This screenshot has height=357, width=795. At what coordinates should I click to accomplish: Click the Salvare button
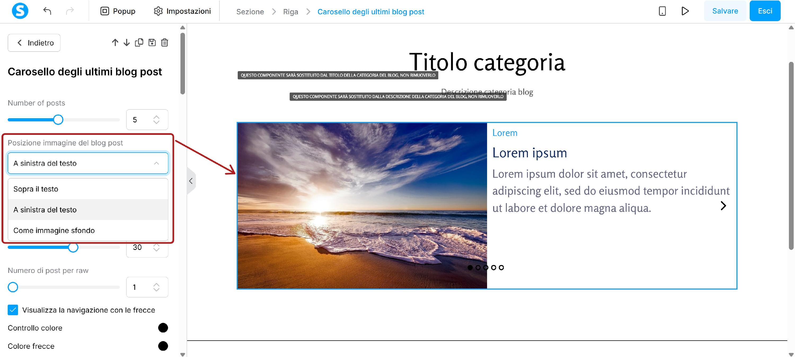(x=725, y=11)
